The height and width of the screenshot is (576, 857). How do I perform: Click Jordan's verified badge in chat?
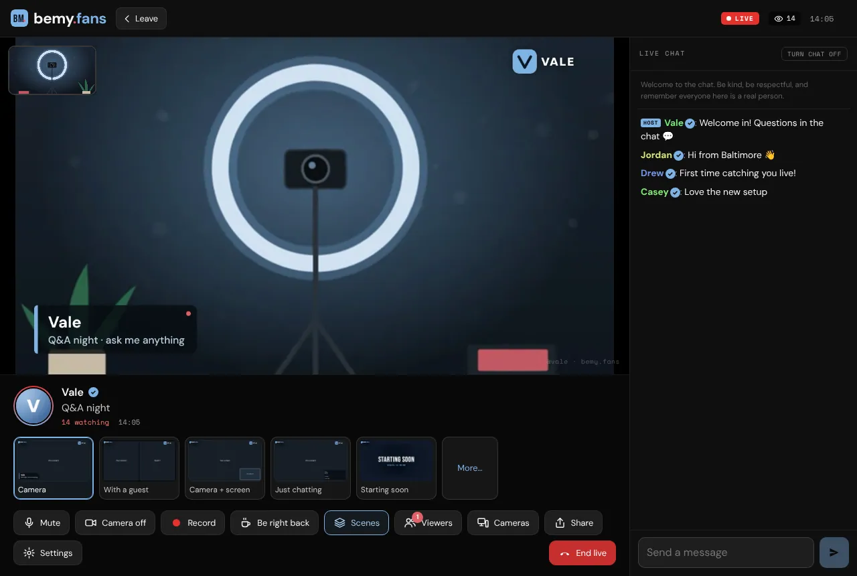click(678, 155)
